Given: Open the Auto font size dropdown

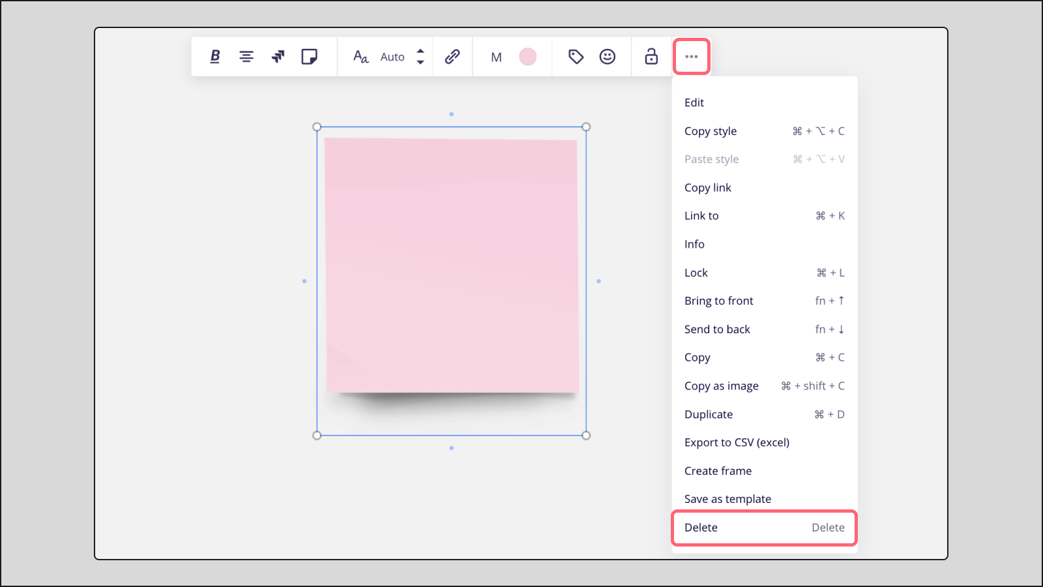Looking at the screenshot, I should coord(392,57).
